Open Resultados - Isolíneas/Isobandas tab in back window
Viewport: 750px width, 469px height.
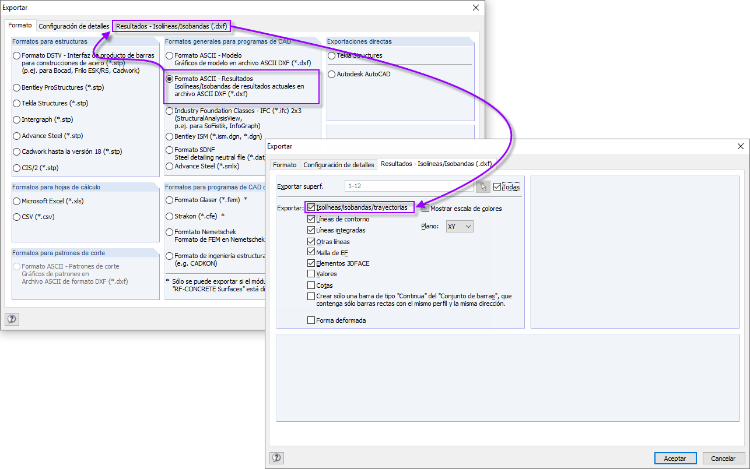click(x=171, y=26)
